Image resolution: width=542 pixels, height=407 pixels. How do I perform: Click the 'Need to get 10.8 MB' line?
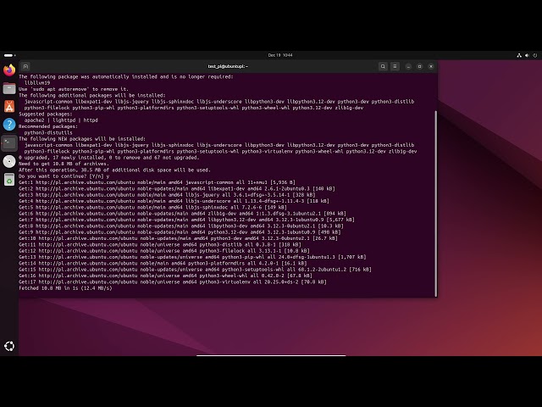tap(64, 164)
